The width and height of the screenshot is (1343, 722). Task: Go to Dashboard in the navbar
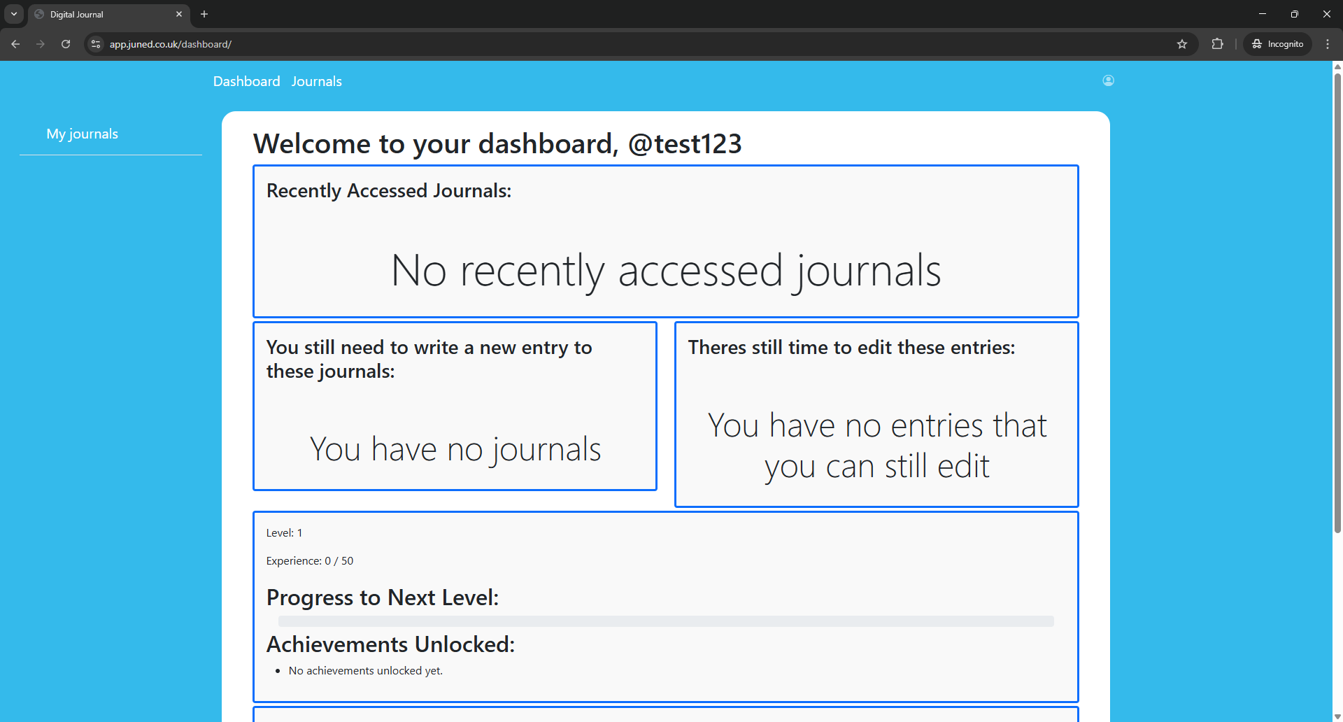pos(246,81)
